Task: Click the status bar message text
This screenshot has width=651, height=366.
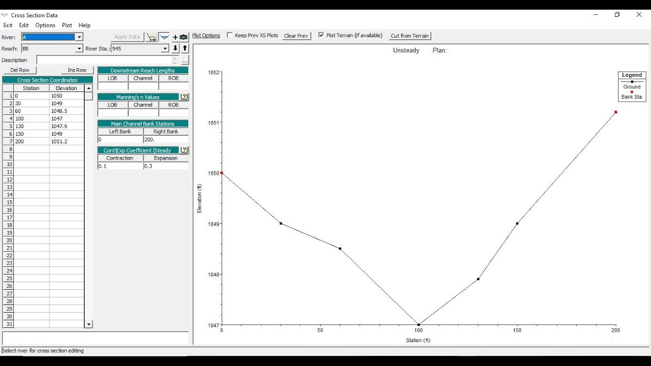Action: tap(43, 351)
